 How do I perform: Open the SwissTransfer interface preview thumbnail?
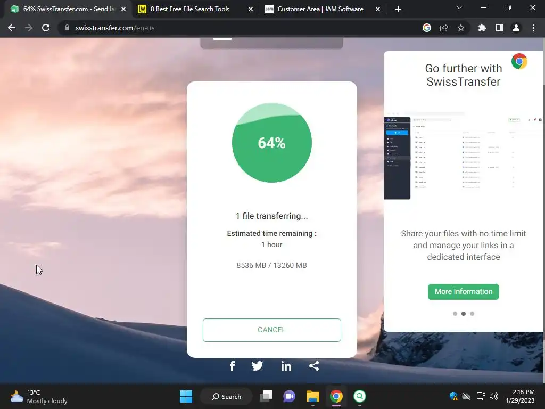(x=464, y=156)
